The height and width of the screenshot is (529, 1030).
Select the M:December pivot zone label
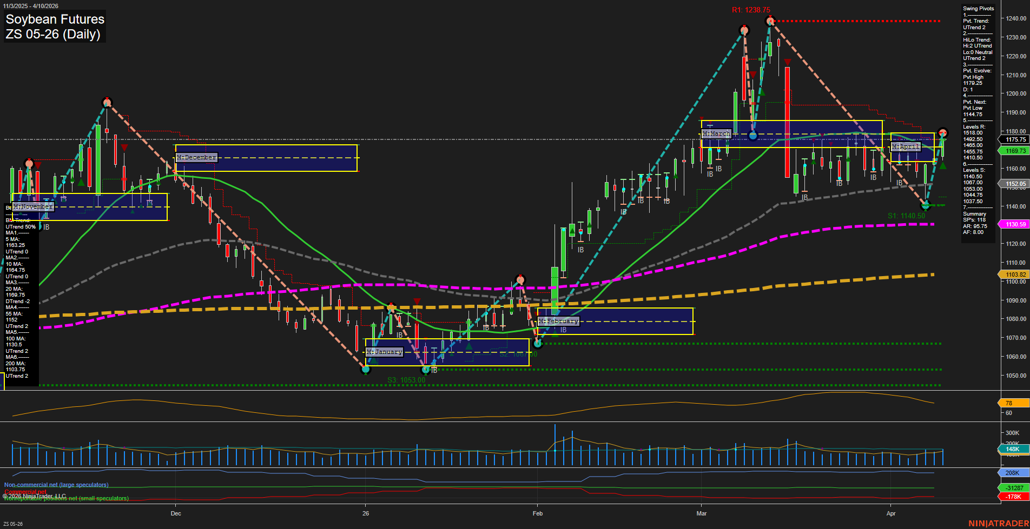(x=196, y=157)
